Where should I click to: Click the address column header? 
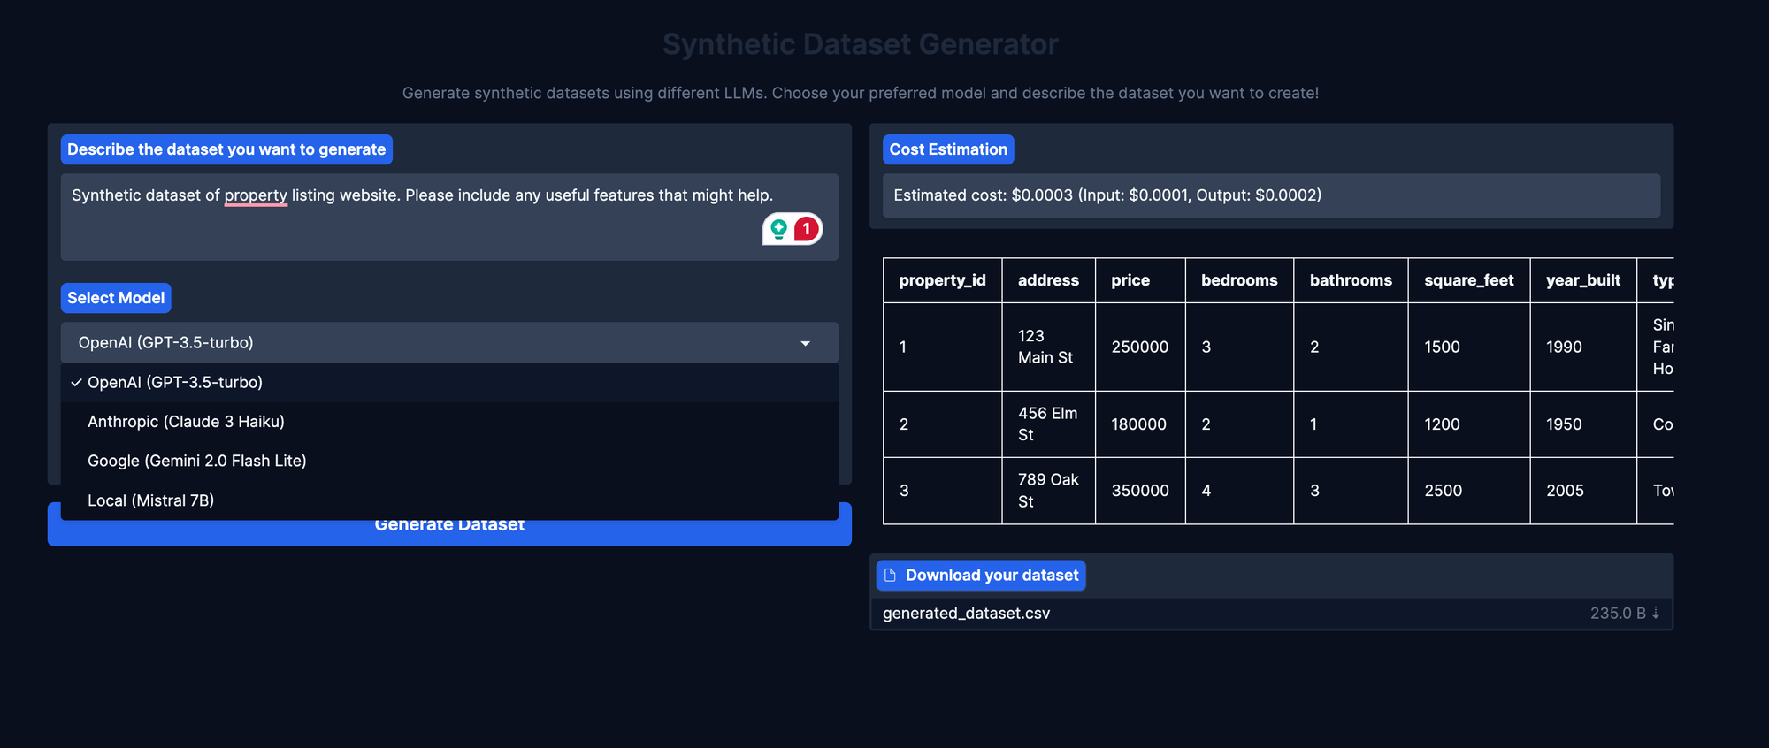pos(1049,280)
